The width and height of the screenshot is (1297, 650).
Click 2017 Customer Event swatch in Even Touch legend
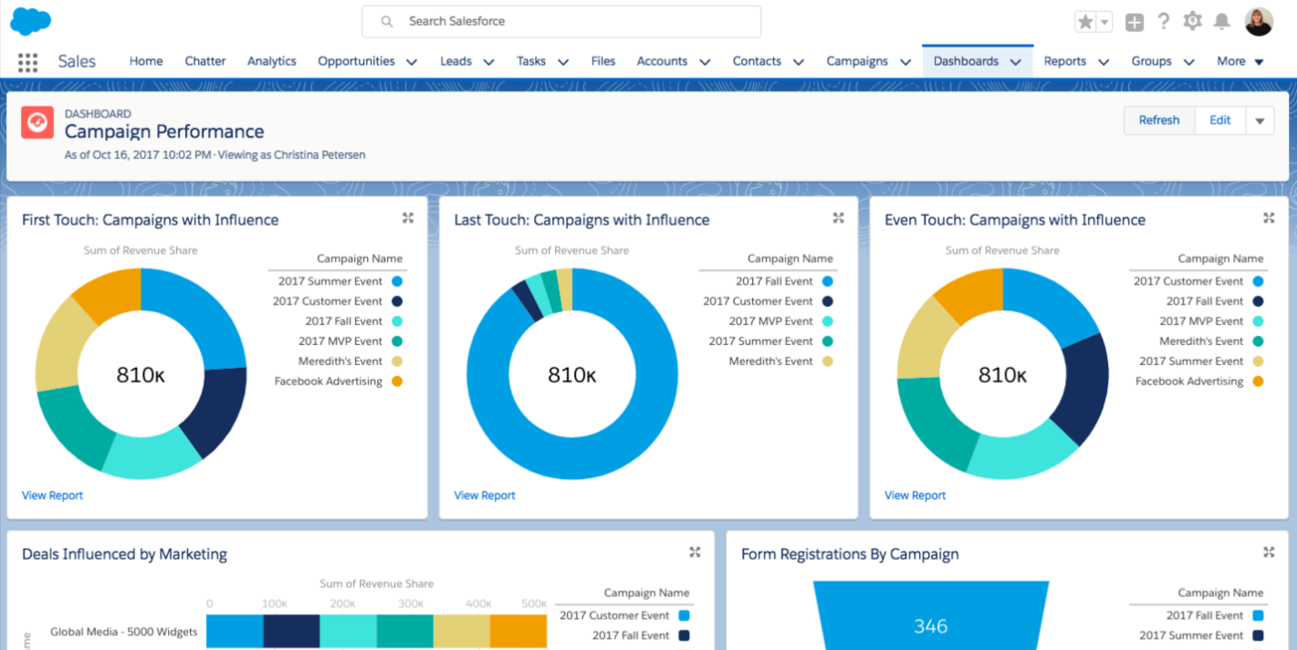(1258, 281)
